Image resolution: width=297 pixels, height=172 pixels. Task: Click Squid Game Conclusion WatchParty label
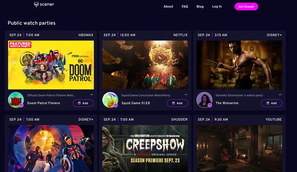coord(146,95)
